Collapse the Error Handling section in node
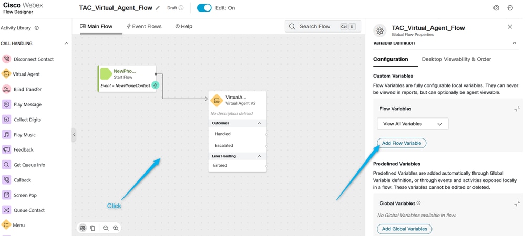The width and height of the screenshot is (525, 236). tap(259, 156)
